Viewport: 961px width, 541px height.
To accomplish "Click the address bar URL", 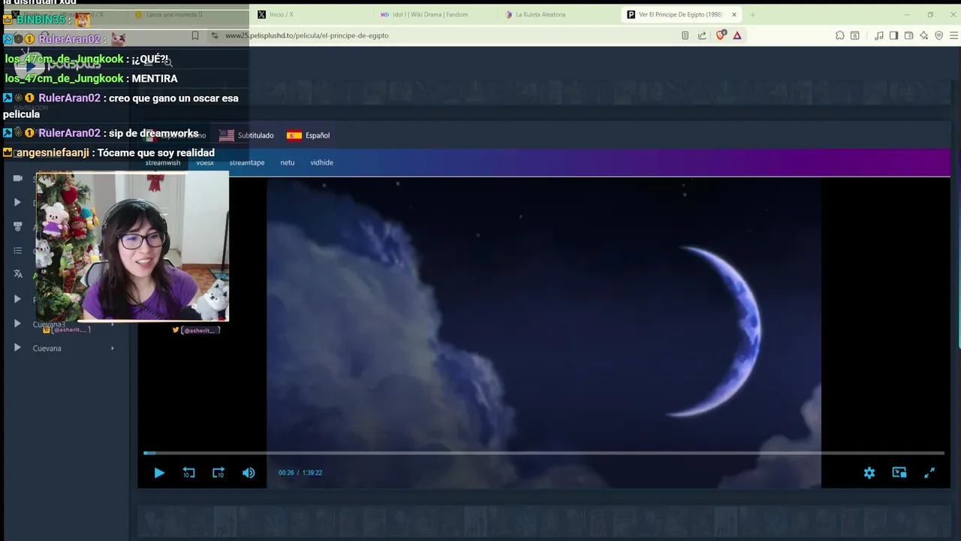I will click(x=307, y=35).
